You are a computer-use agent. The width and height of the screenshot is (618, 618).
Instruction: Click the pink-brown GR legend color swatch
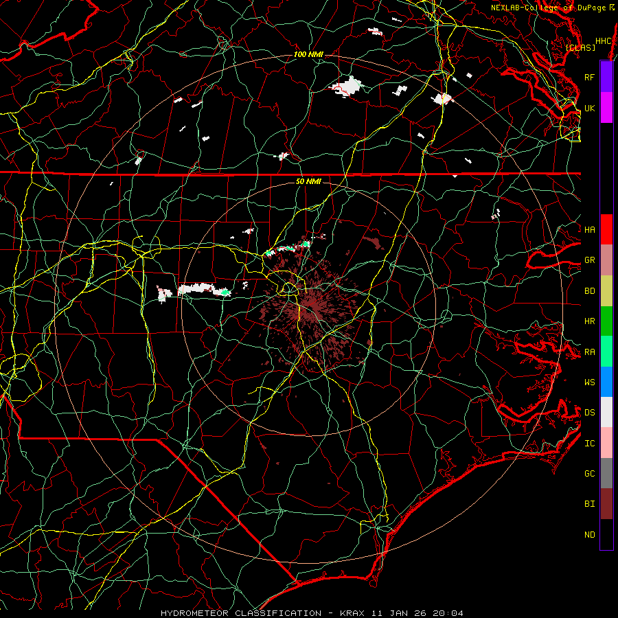tap(606, 260)
